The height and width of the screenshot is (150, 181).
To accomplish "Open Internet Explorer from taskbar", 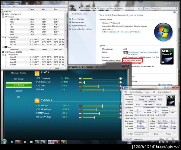I will tap(12, 142).
